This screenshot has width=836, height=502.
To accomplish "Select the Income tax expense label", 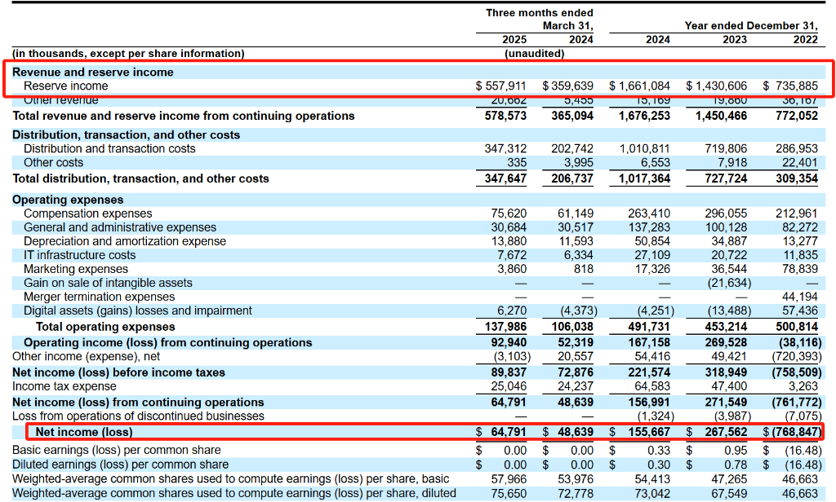I will pyautogui.click(x=64, y=386).
